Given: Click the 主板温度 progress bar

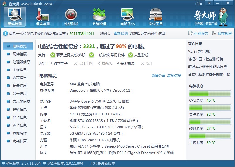Looking at the screenshot, I should [210, 136].
